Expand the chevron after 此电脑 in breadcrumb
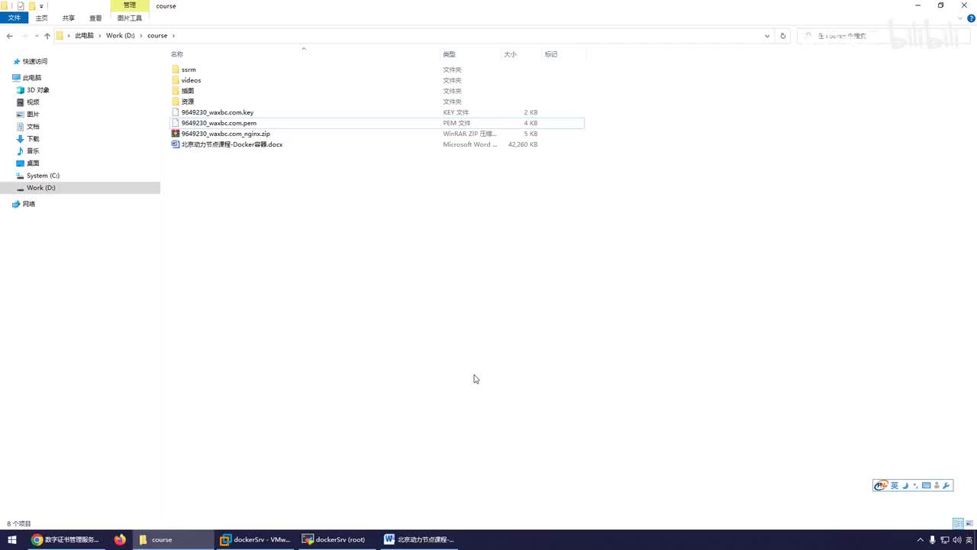 100,36
